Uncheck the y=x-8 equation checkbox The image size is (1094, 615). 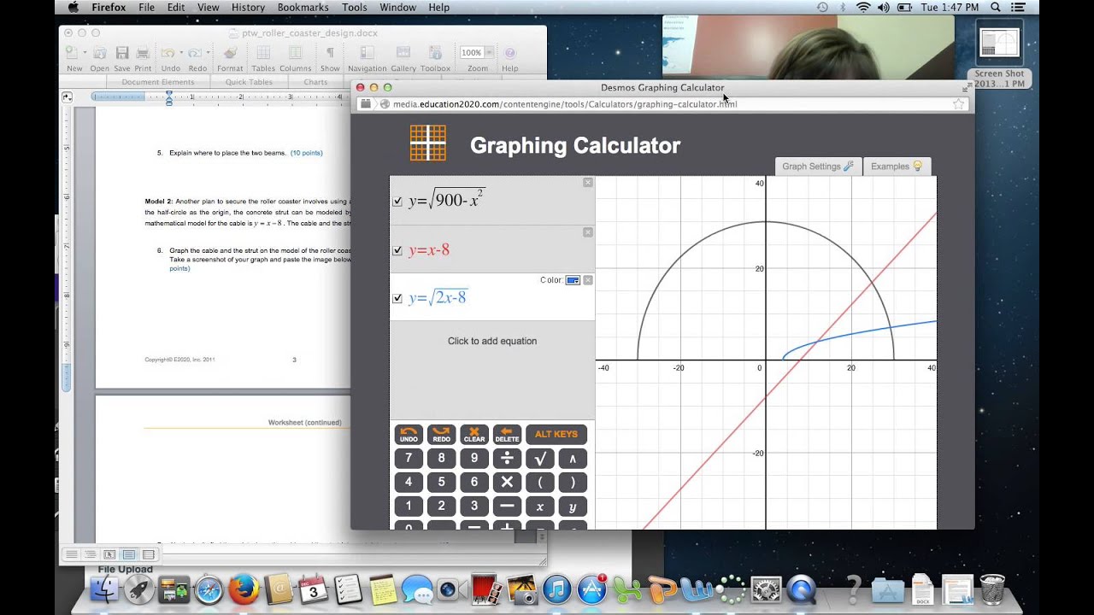[x=397, y=250]
